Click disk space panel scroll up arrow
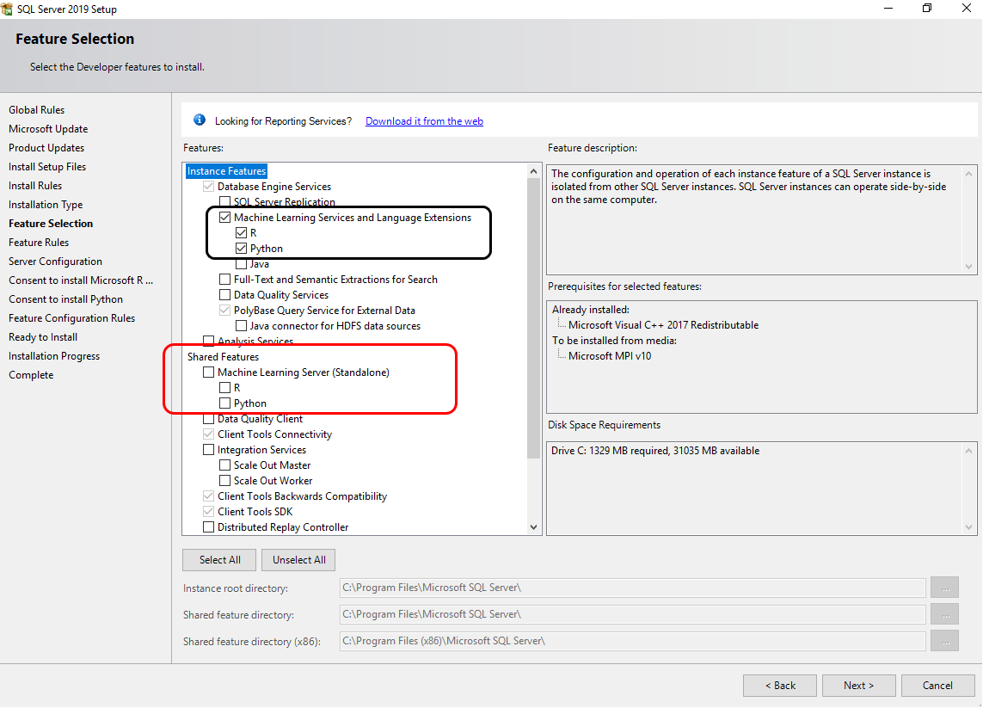This screenshot has height=708, width=983. 969,451
